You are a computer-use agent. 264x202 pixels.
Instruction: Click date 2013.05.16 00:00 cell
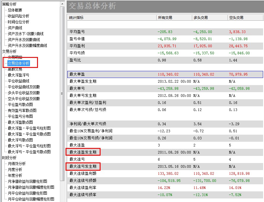coord(174,166)
